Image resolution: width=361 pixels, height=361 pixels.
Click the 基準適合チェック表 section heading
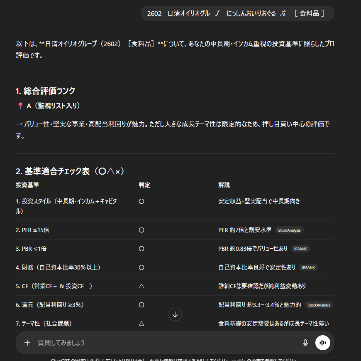[x=70, y=171]
